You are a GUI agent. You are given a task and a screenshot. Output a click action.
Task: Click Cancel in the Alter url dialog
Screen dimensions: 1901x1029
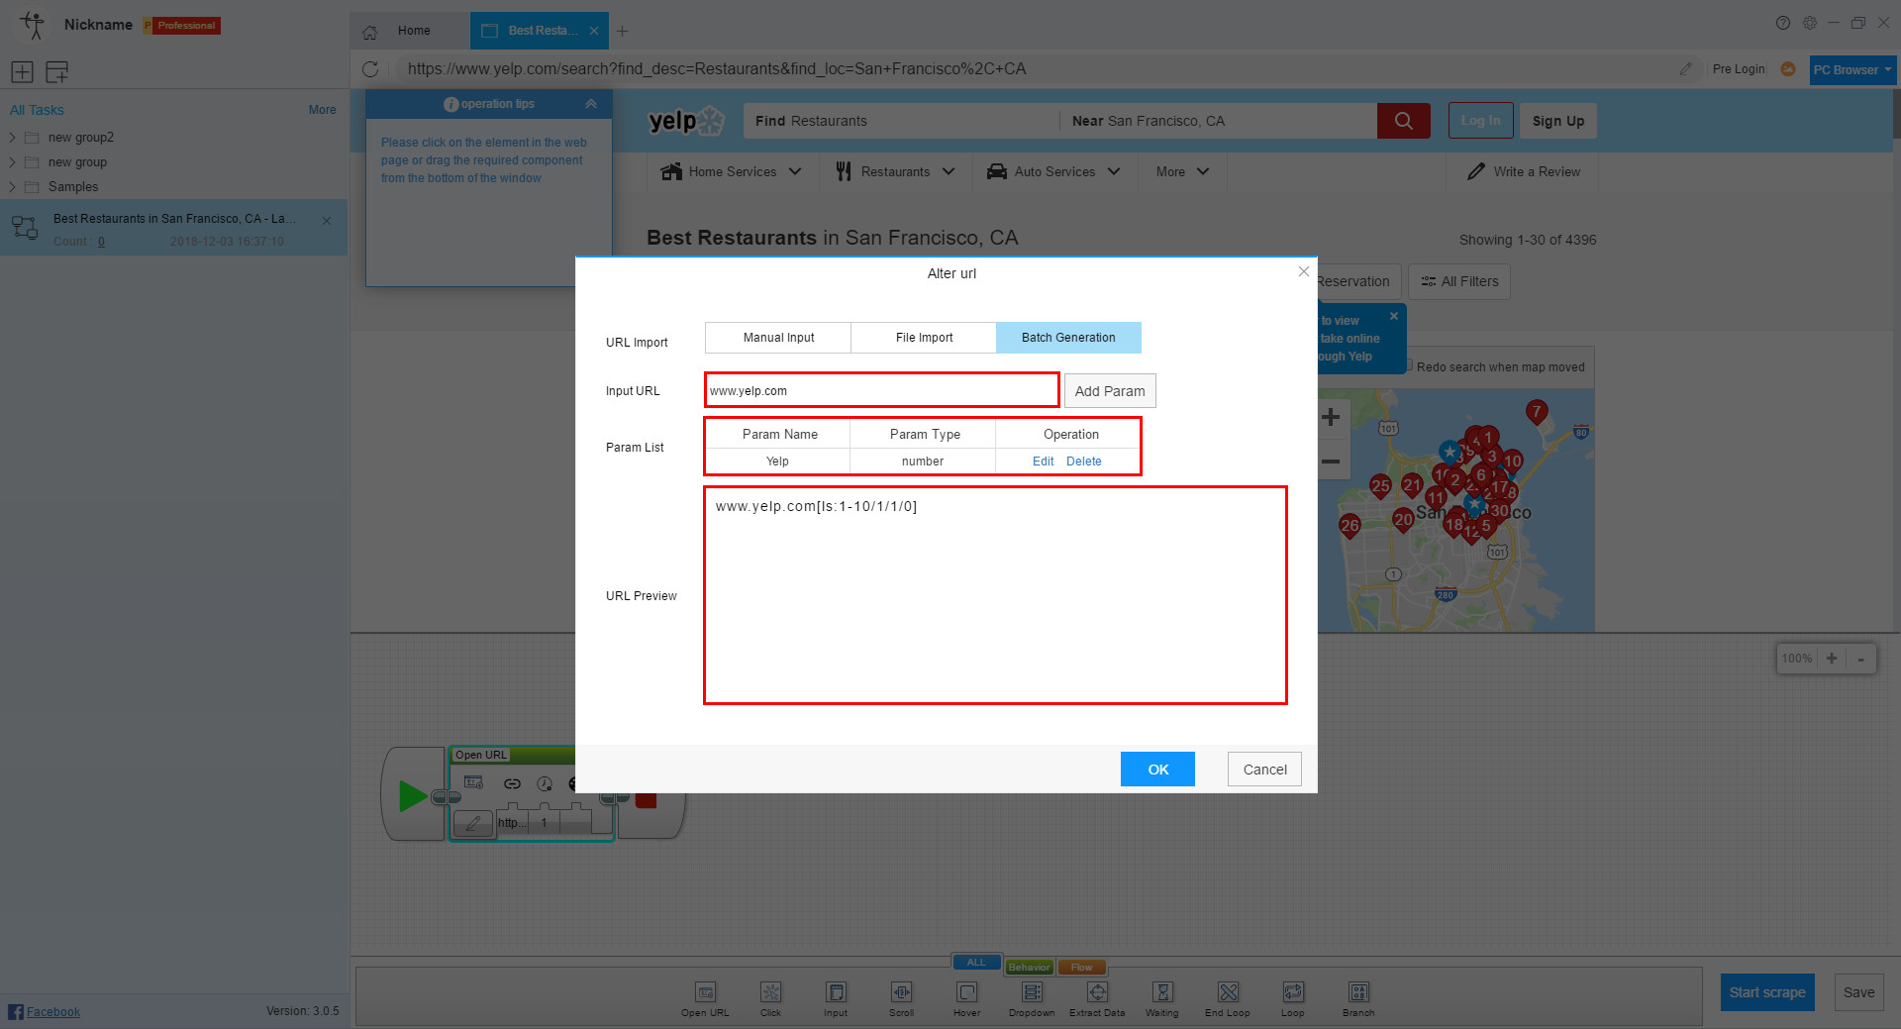1264,770
